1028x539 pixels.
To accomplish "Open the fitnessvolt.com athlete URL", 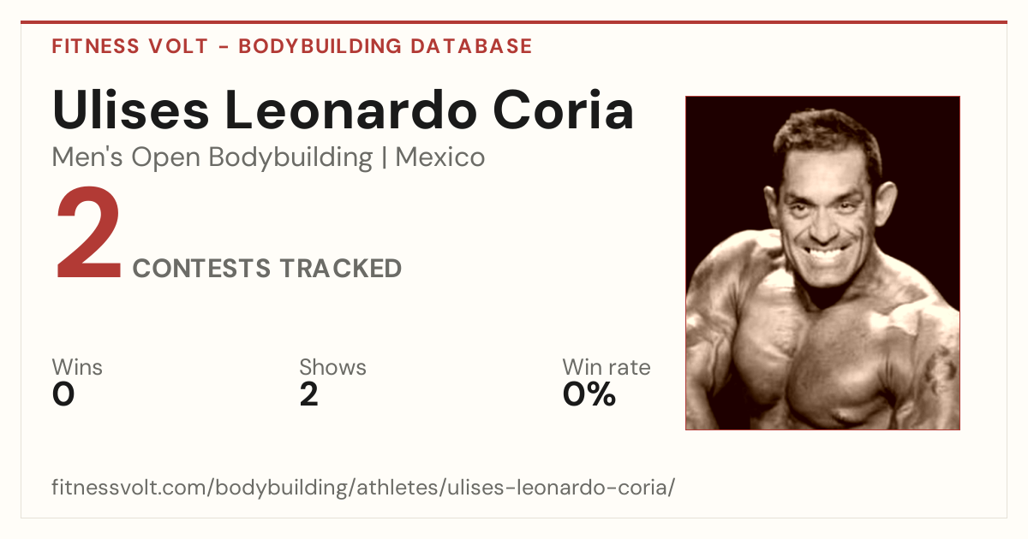I will click(x=364, y=489).
